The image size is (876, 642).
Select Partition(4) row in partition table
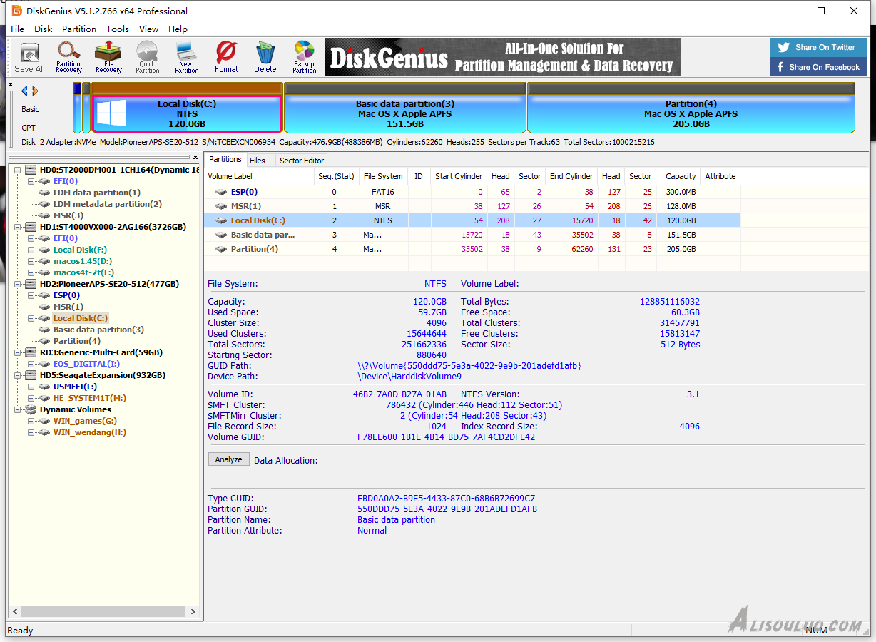click(473, 249)
